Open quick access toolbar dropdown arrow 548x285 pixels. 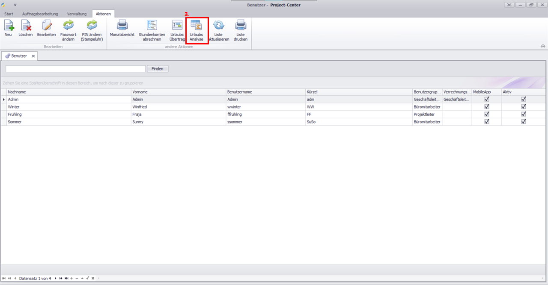click(15, 5)
